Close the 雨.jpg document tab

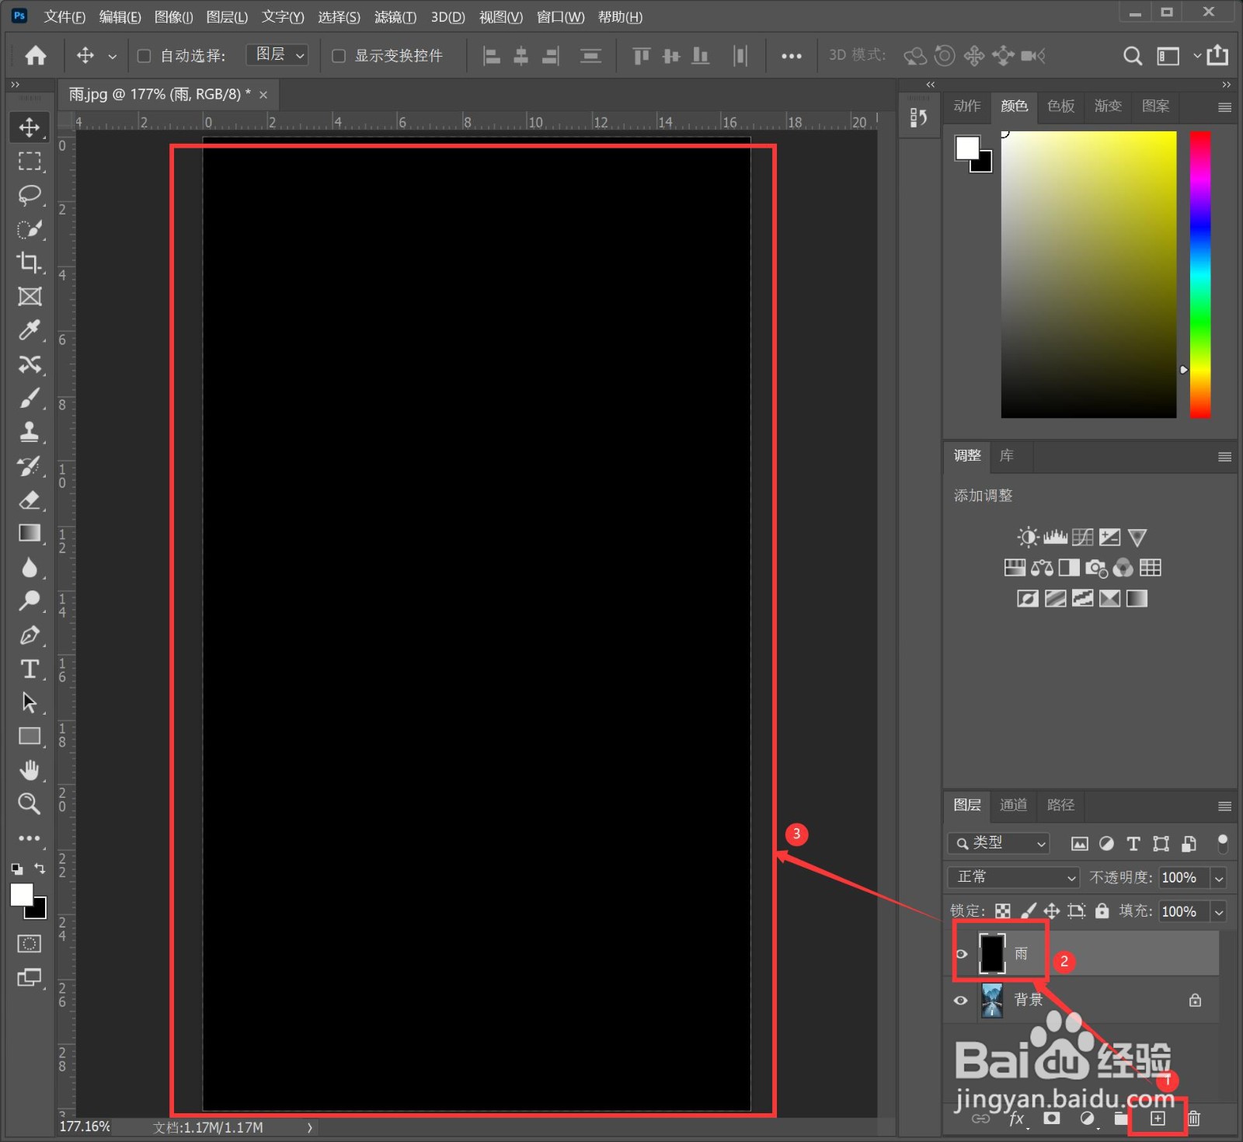263,95
